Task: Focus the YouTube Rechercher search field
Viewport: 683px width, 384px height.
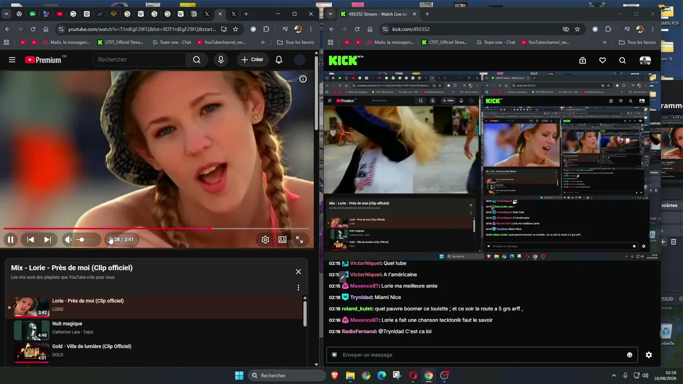Action: [x=140, y=60]
